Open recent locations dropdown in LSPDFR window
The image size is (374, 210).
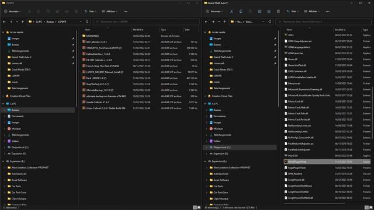(x=17, y=22)
